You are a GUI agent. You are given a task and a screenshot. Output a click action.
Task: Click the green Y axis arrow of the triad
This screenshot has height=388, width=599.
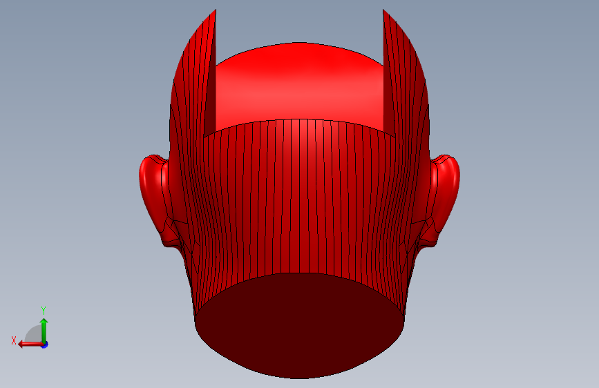(x=44, y=330)
